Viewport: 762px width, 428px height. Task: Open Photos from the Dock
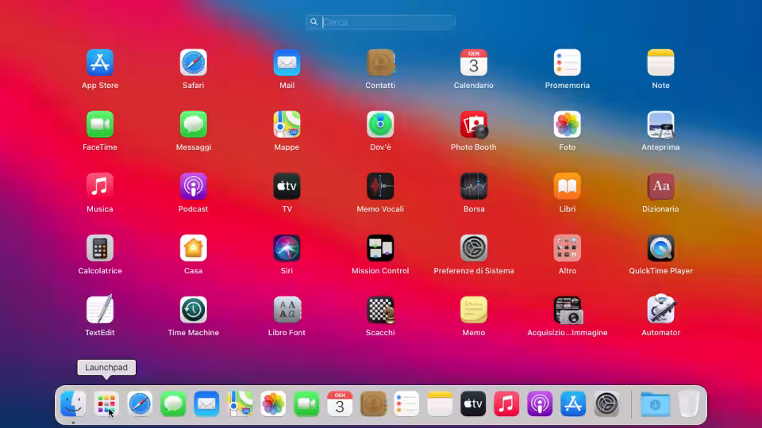click(x=273, y=403)
